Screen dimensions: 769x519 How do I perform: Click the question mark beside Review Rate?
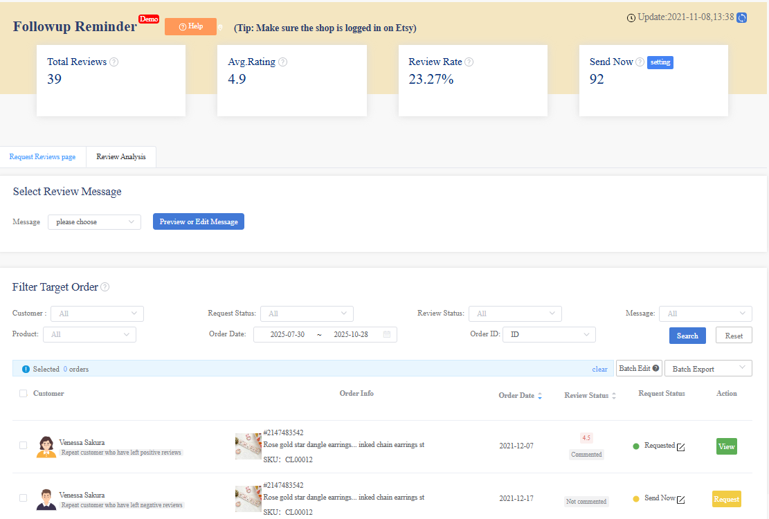(469, 62)
